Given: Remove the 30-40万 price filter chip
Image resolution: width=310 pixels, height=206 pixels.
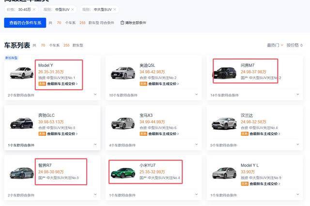Looking at the screenshot, I should pos(33,10).
